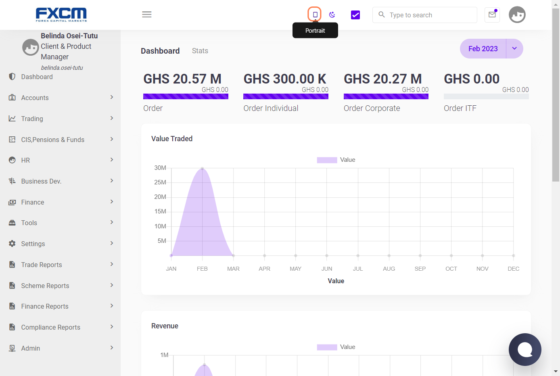The image size is (560, 376).
Task: Open the Trade Reports label
Action: (42, 265)
